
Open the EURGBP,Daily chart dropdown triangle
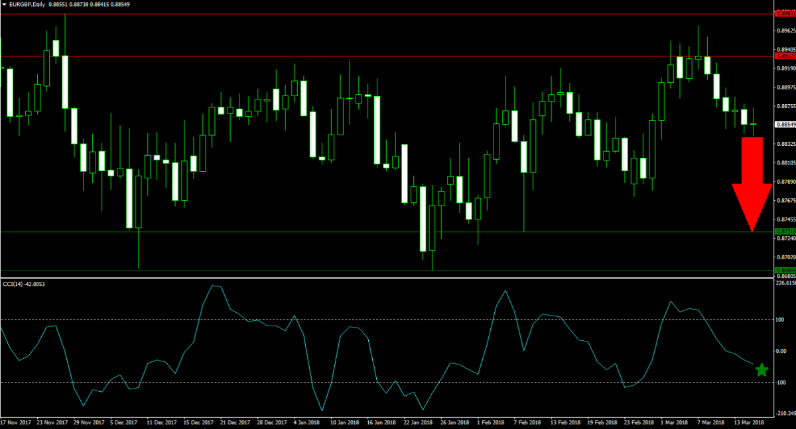tap(4, 5)
